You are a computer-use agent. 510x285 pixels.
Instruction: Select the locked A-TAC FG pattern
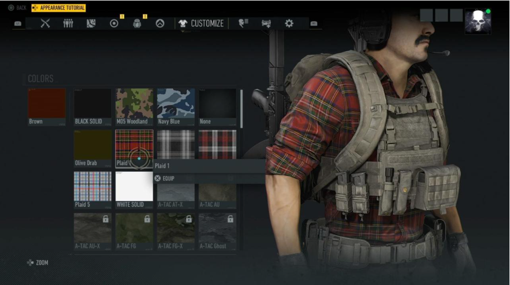(x=134, y=232)
